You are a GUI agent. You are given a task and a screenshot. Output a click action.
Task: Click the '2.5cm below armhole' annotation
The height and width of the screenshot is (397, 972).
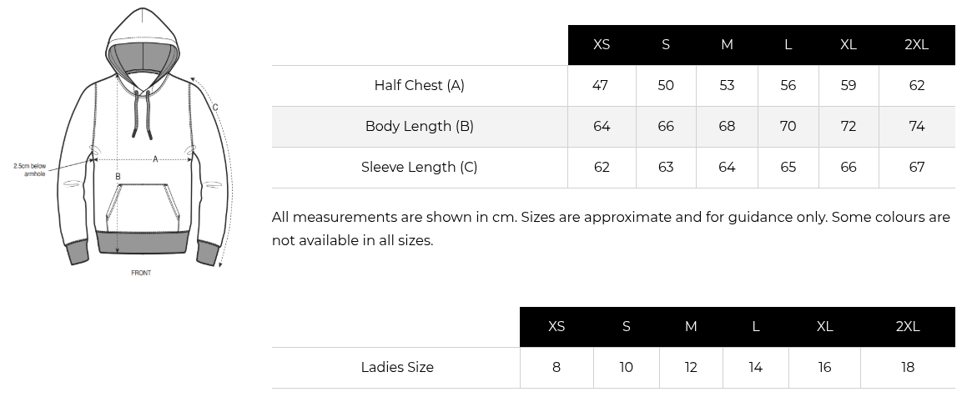[30, 169]
